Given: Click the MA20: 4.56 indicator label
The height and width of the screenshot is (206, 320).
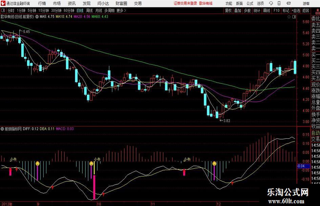Looking at the screenshot, I should coord(82,17).
